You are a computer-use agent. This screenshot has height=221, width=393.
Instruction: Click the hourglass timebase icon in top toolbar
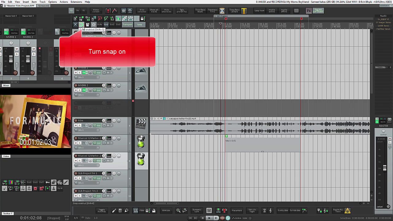coord(222,11)
